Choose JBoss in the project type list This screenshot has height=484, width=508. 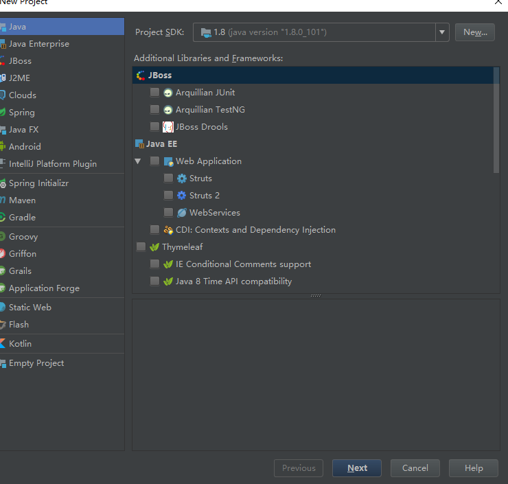(x=62, y=61)
